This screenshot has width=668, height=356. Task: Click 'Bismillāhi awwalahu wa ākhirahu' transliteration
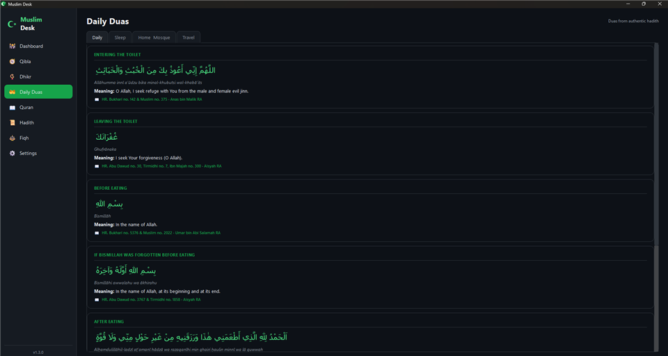[125, 283]
